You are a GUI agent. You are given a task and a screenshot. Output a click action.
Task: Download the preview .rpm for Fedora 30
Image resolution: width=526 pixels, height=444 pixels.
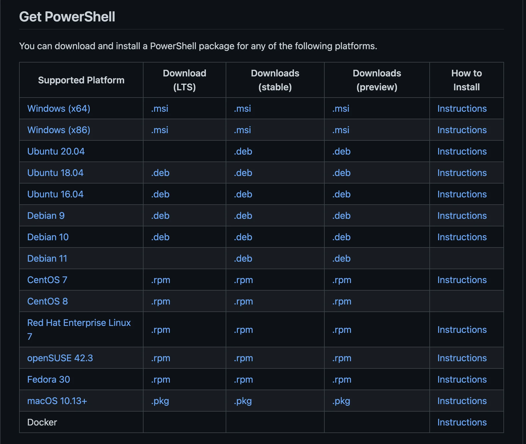coord(341,380)
